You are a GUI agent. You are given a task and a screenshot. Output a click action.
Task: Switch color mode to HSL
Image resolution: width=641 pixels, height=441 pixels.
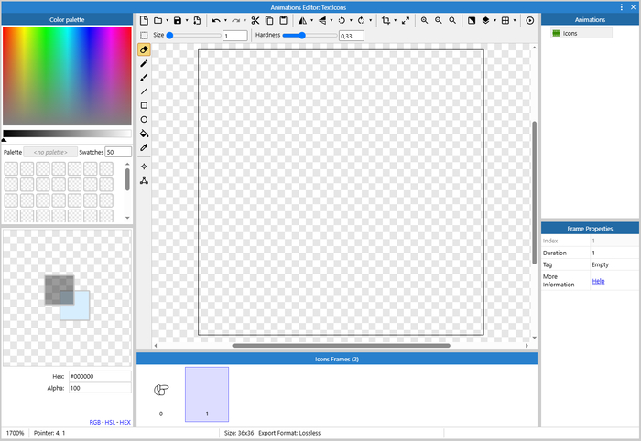pos(109,422)
